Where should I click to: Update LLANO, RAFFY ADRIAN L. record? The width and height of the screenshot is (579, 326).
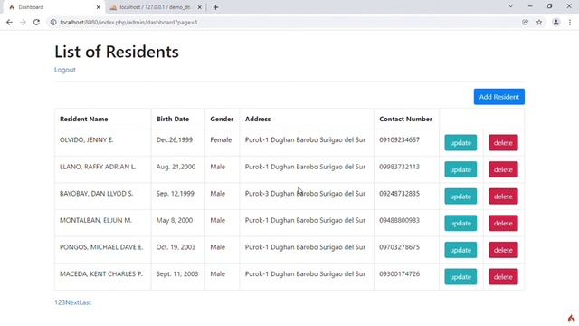tap(460, 169)
